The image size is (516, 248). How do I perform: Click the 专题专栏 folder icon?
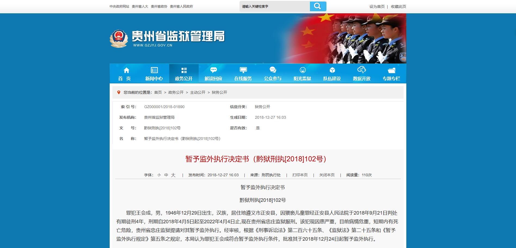pyautogui.click(x=391, y=71)
